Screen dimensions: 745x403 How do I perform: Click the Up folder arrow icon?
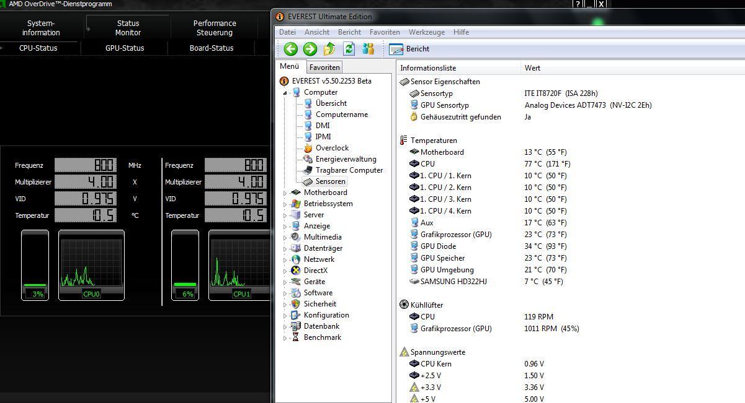point(329,49)
